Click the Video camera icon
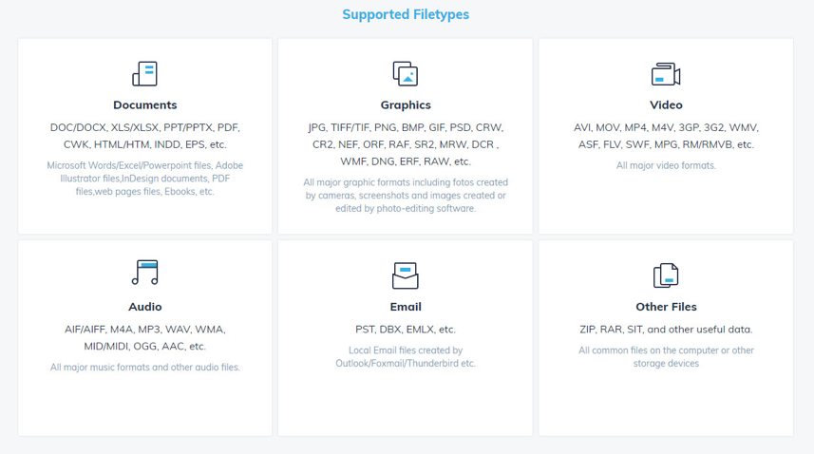Screen dimensions: 814x454 tap(666, 74)
